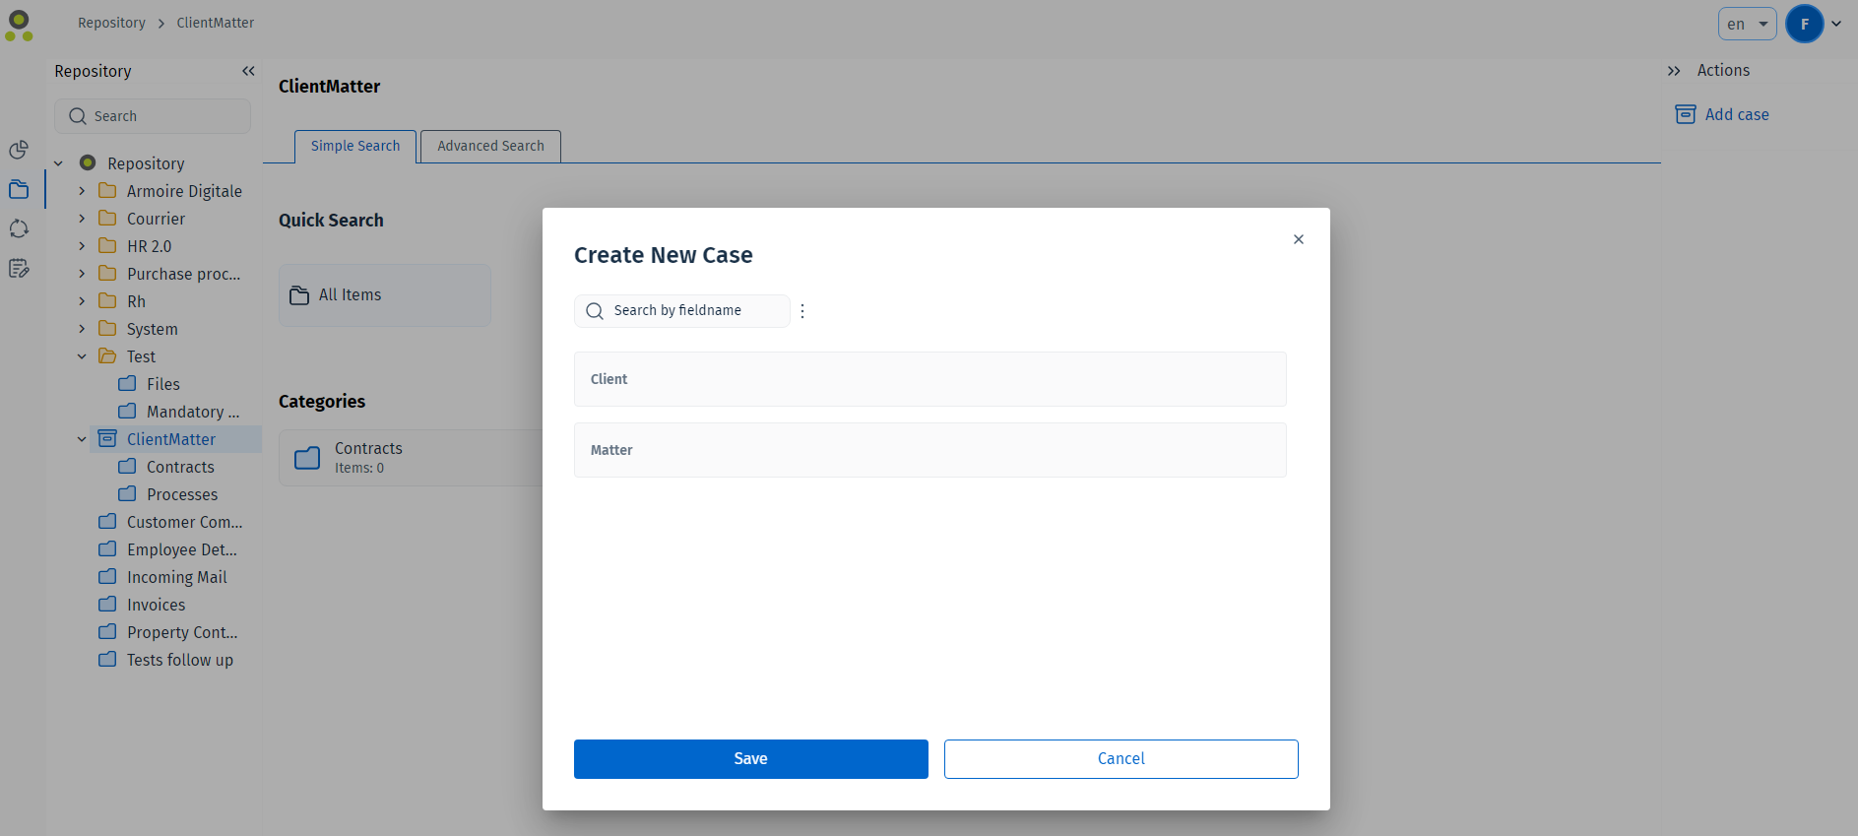
Task: Select Property Cont... in the tree
Action: tap(182, 632)
